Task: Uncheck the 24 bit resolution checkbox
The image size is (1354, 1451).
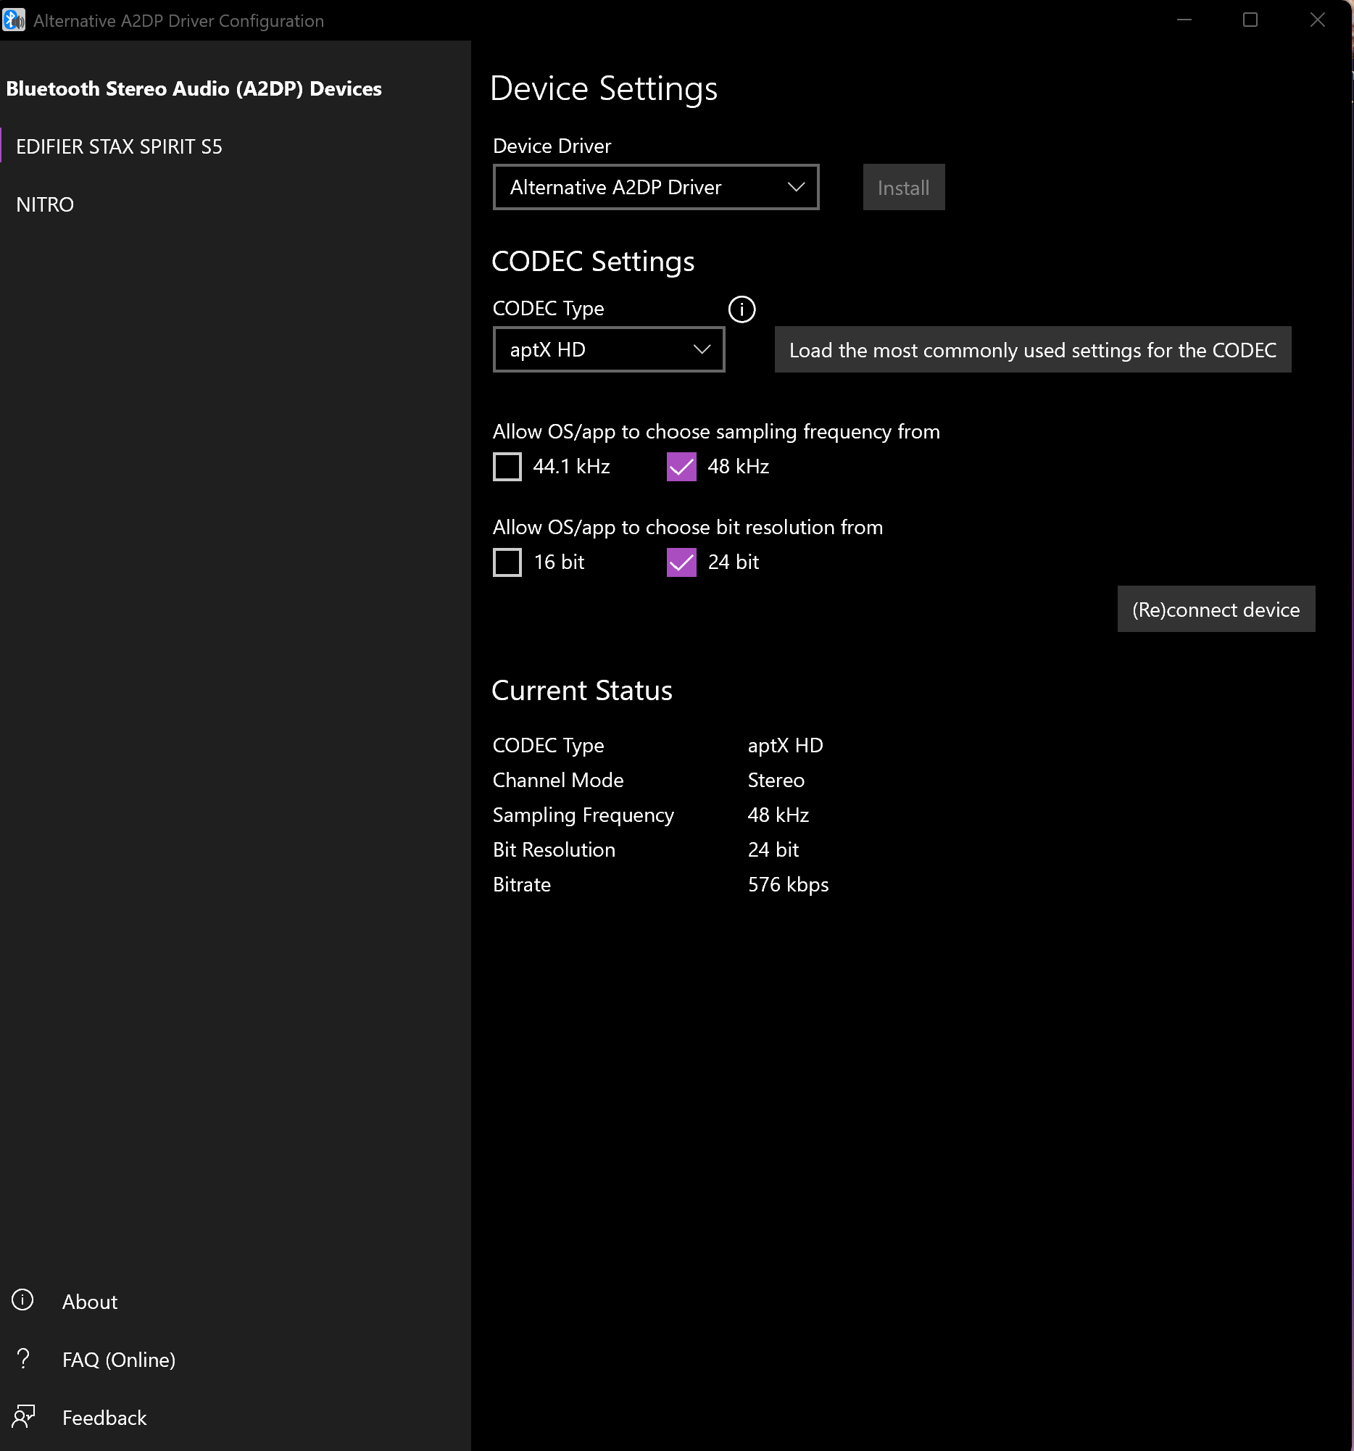Action: 681,562
